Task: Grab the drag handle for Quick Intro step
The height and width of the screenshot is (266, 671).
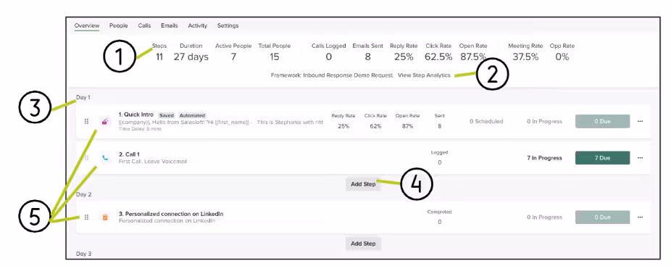Action: [86, 121]
